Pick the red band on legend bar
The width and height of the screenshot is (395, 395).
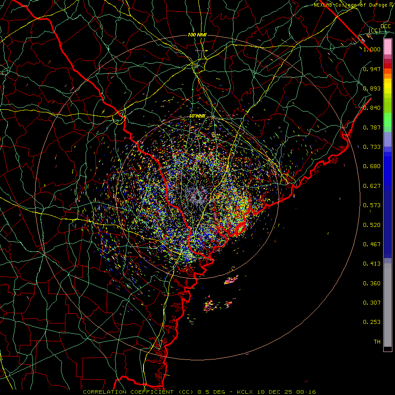point(388,65)
